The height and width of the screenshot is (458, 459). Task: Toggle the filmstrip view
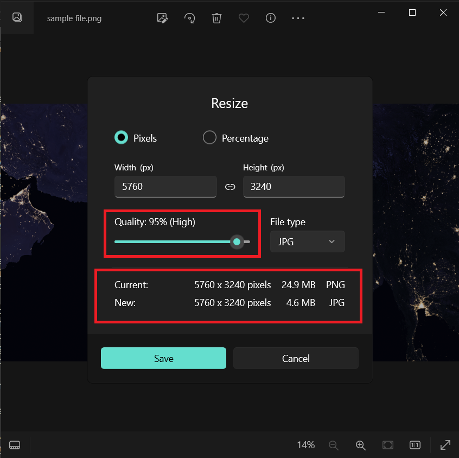click(x=15, y=444)
